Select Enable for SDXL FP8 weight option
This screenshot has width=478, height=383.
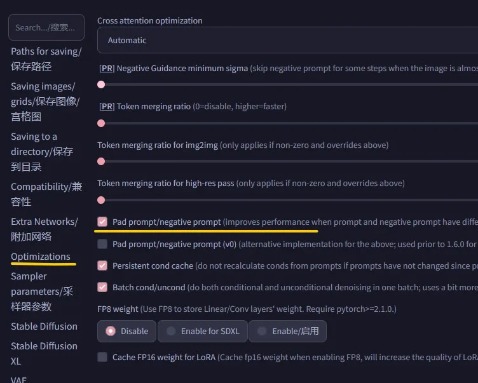202,331
